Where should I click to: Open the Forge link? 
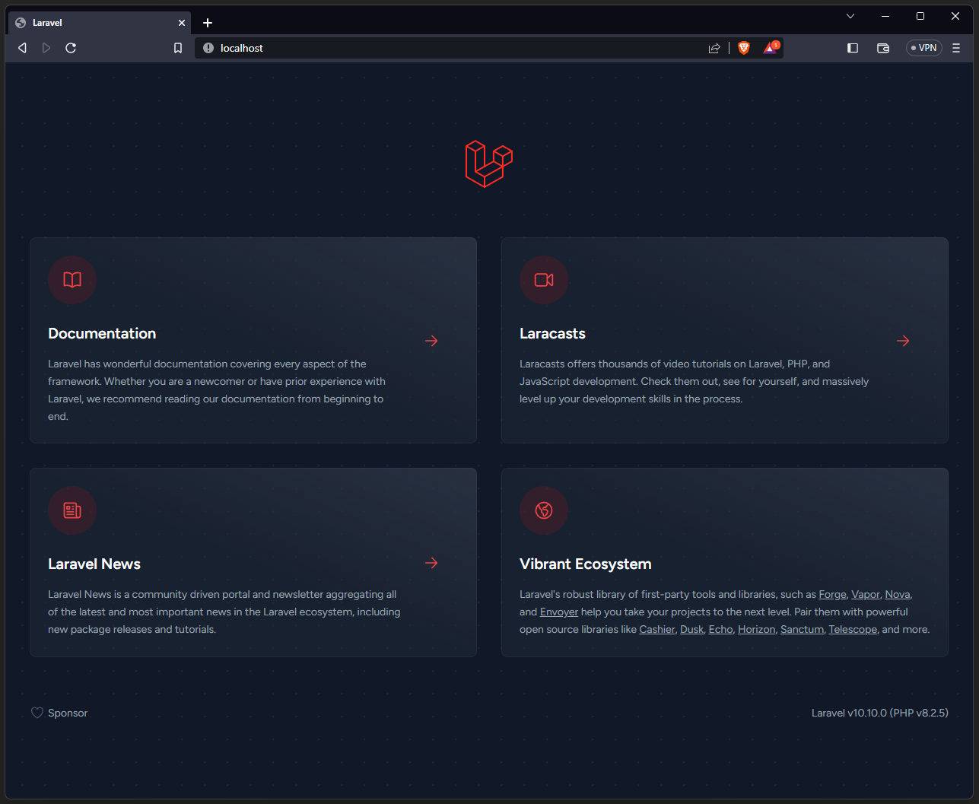tap(831, 594)
